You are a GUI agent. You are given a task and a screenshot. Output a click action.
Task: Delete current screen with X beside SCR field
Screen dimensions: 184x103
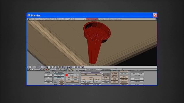click(x=69, y=19)
